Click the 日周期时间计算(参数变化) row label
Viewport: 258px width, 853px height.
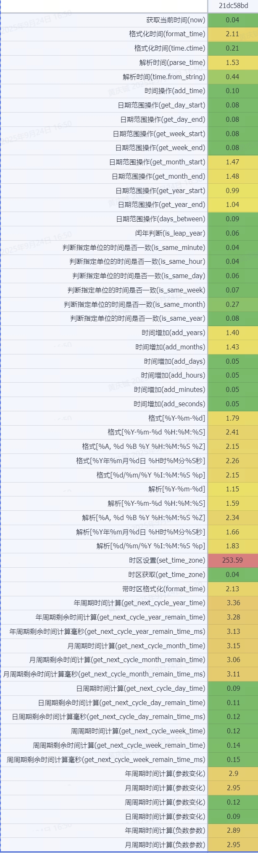[165, 816]
